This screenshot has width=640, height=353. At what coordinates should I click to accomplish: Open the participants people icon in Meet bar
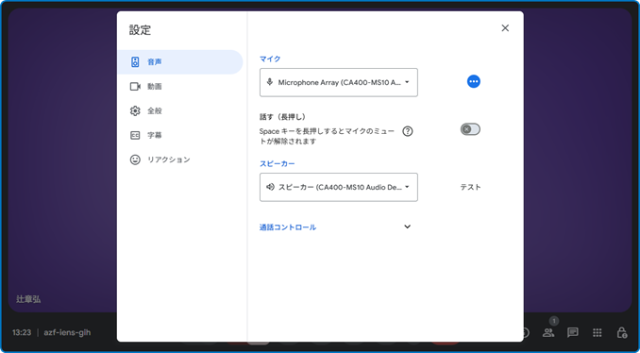[548, 332]
